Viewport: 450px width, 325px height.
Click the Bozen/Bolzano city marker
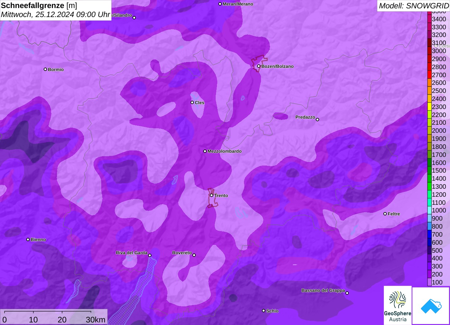[x=258, y=66]
